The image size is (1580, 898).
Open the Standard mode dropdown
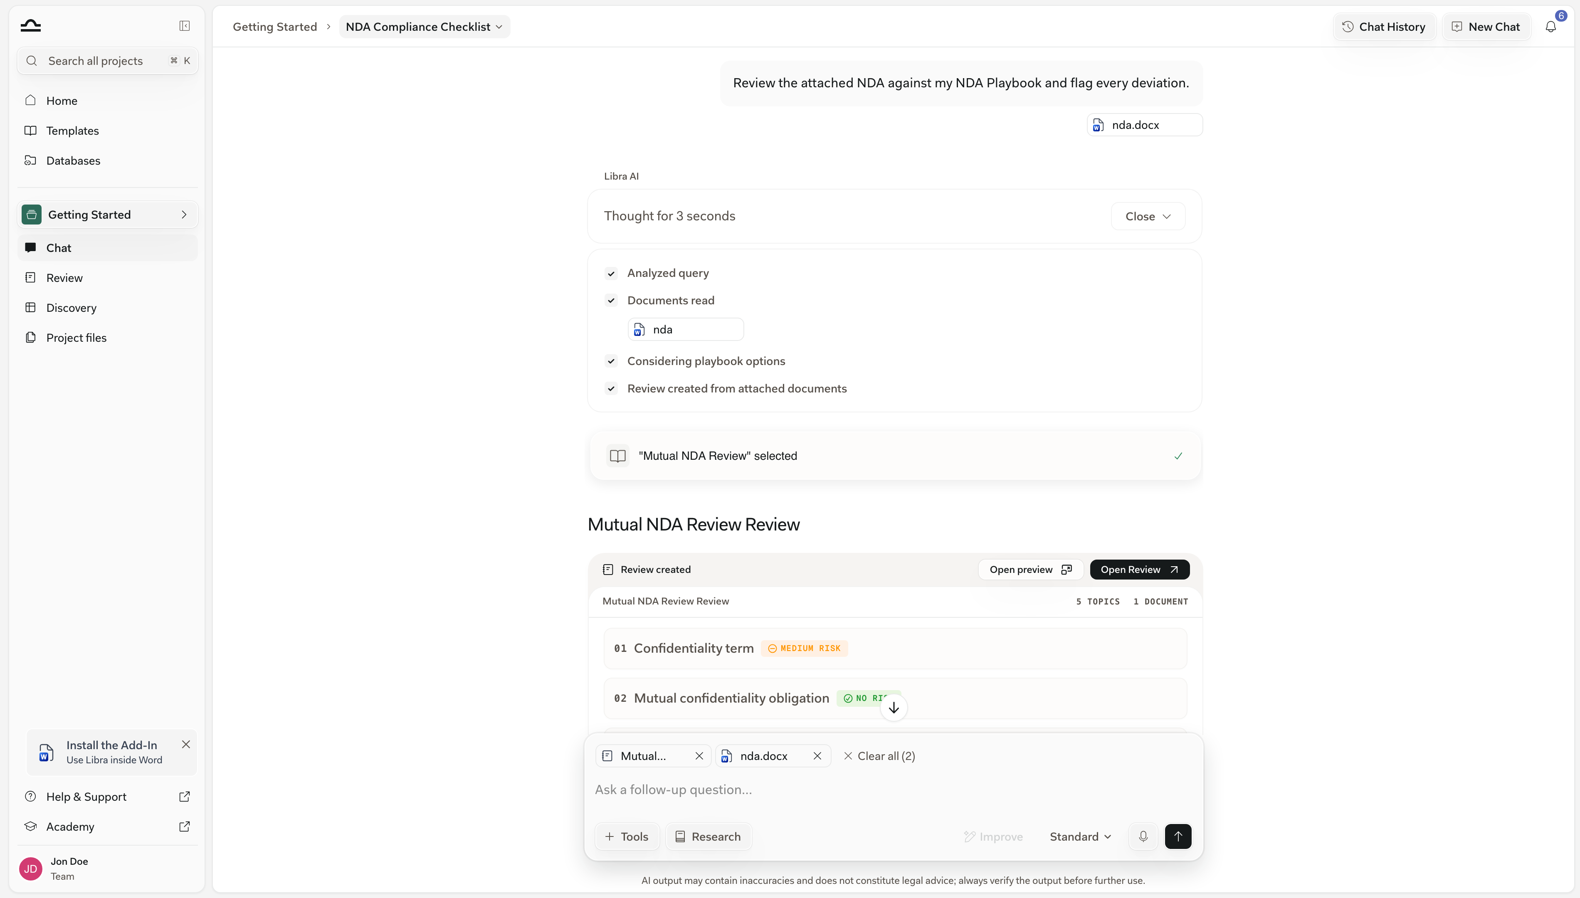(x=1081, y=837)
